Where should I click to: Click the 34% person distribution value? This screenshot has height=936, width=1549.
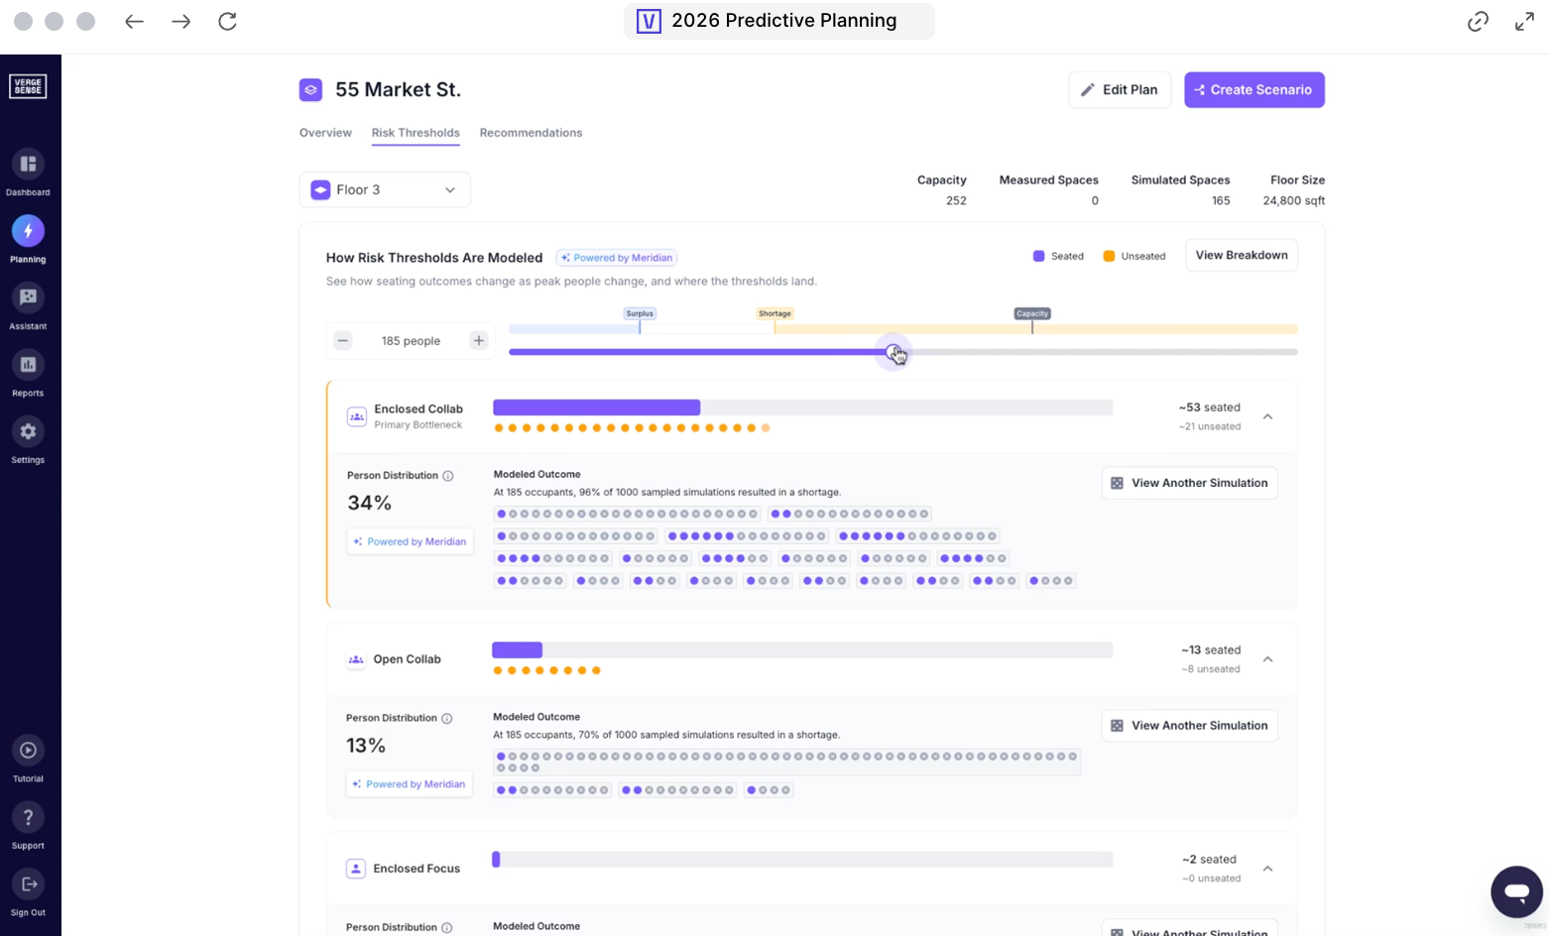click(369, 503)
